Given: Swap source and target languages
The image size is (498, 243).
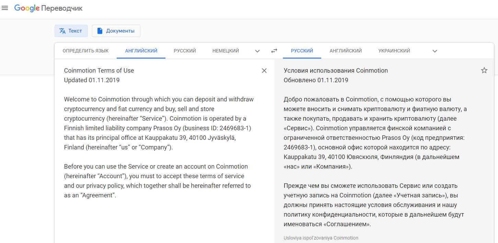Looking at the screenshot, I should tap(274, 51).
